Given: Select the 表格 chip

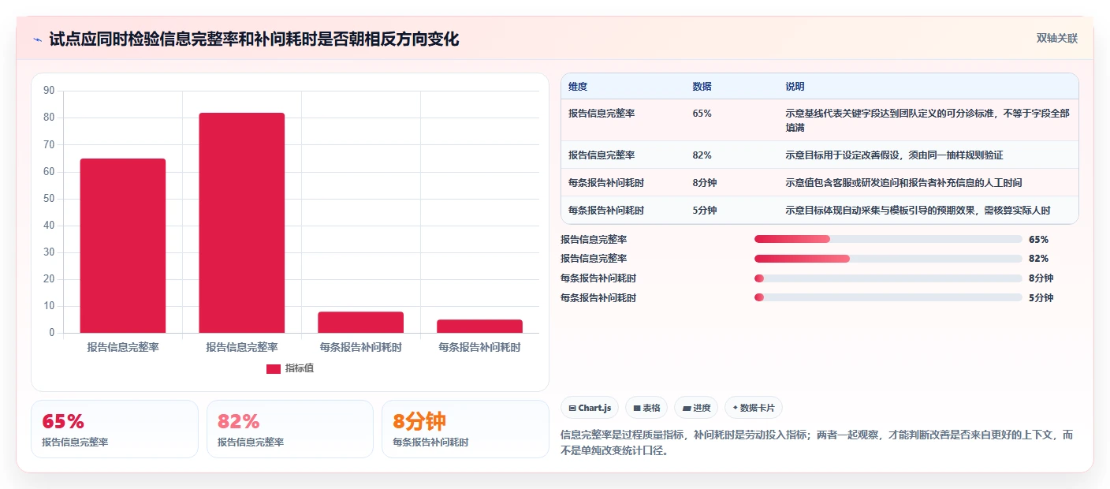Looking at the screenshot, I should tap(646, 408).
